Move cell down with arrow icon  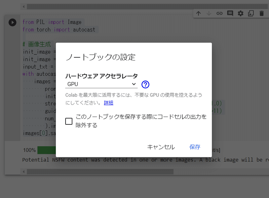(x=209, y=13)
